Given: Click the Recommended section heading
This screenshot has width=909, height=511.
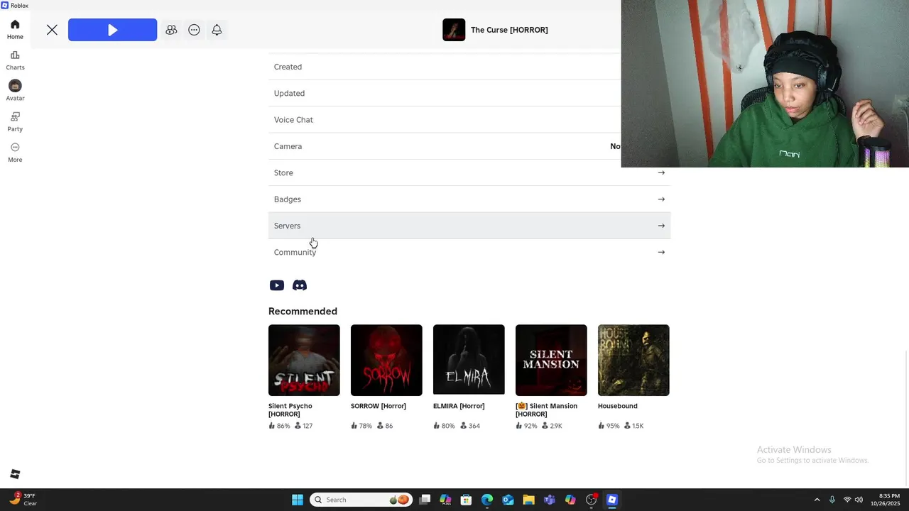Looking at the screenshot, I should click(x=303, y=311).
